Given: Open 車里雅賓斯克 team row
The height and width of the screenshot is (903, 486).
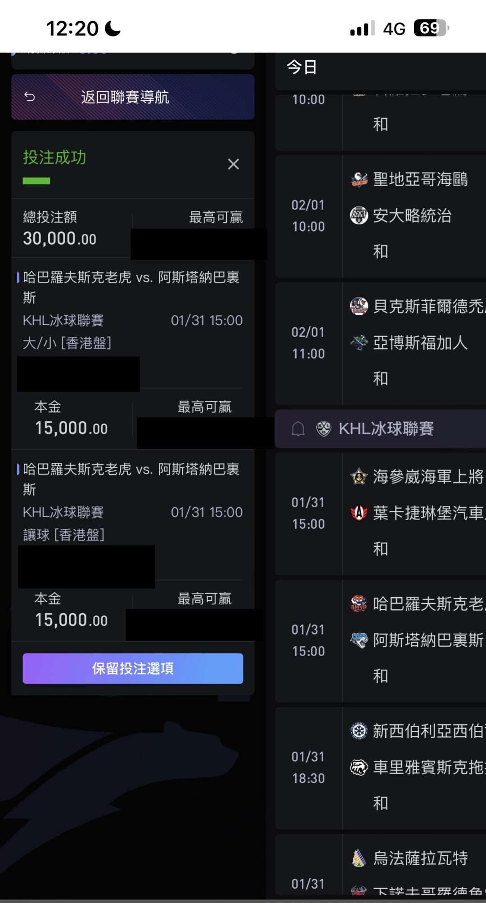Looking at the screenshot, I should 427,767.
